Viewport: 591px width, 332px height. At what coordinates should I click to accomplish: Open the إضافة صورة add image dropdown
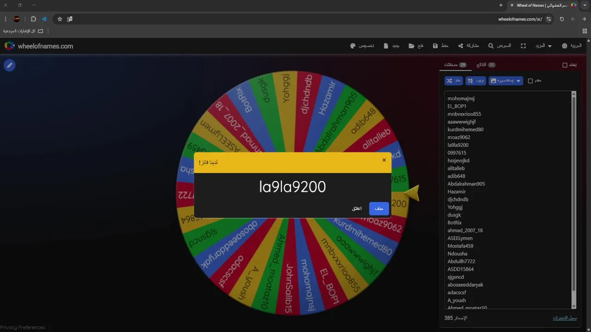click(506, 81)
